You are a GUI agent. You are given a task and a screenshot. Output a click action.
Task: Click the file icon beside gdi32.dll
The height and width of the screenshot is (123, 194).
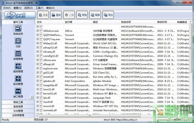tap(41, 73)
